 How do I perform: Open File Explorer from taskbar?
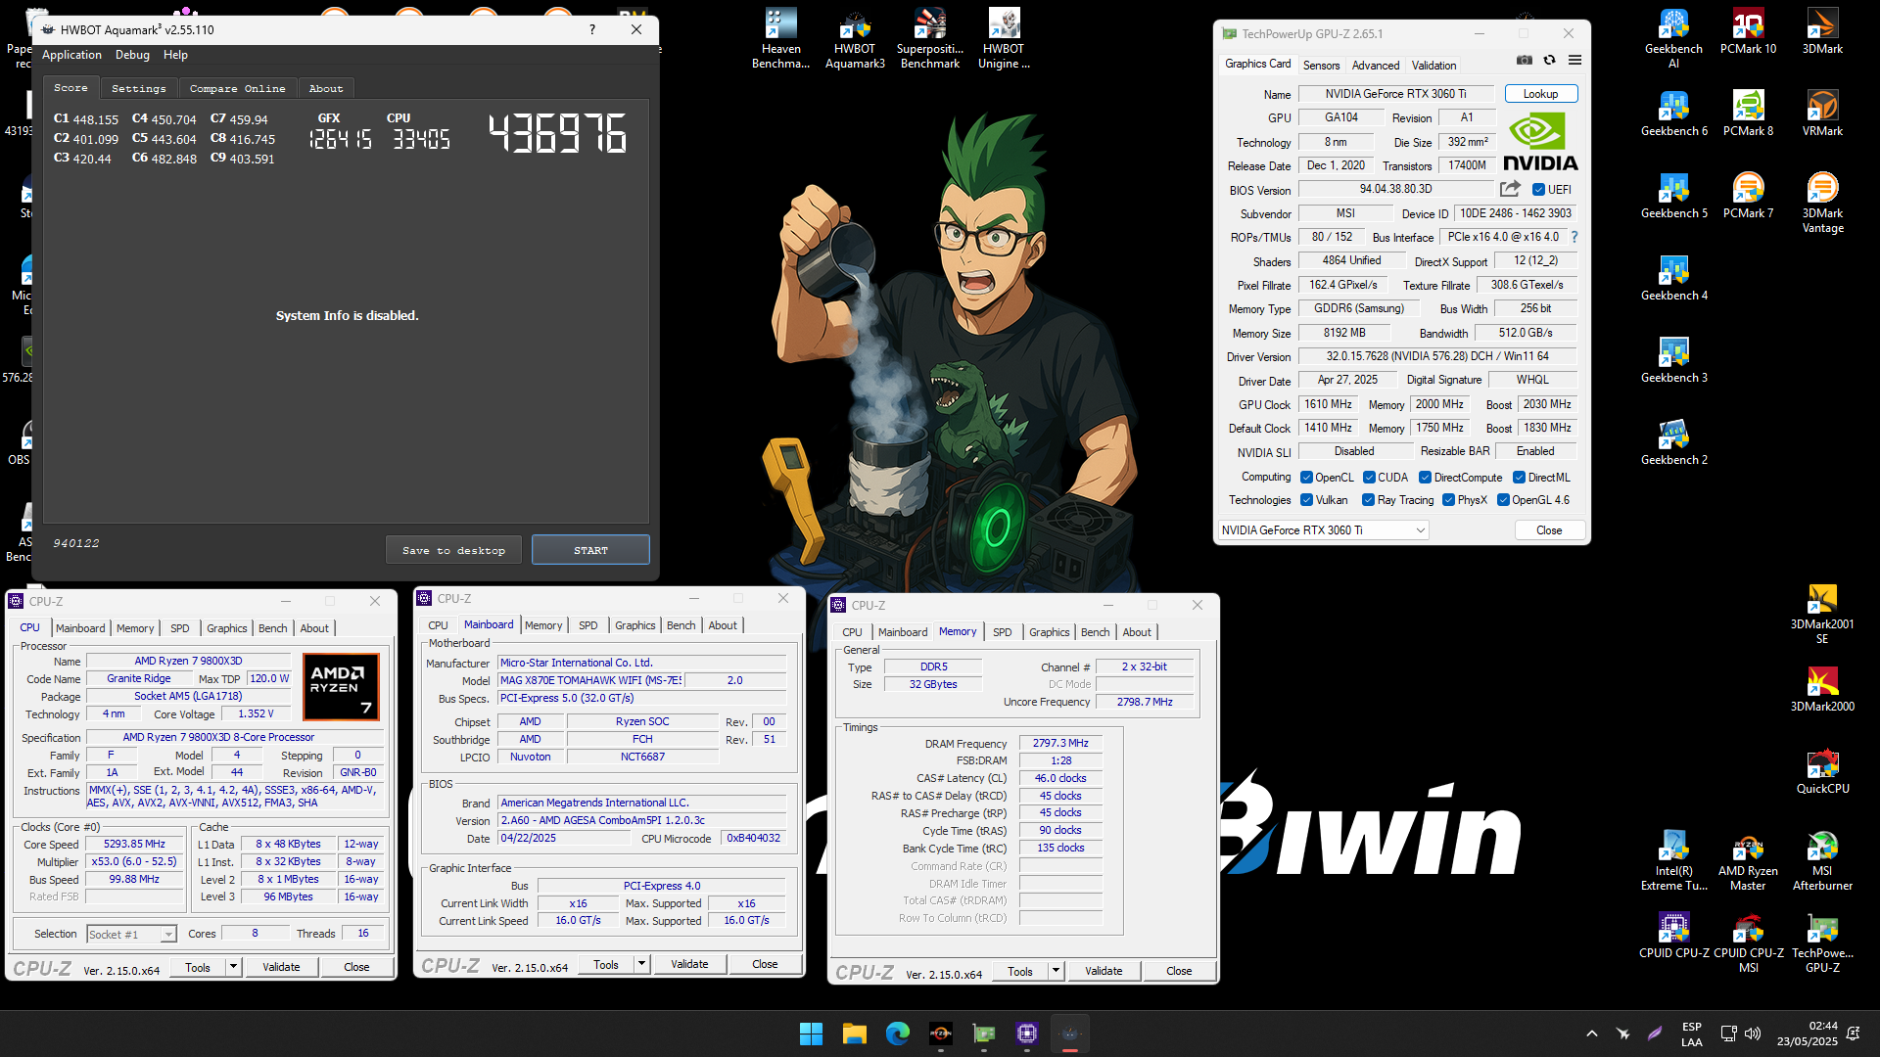[x=855, y=1034]
